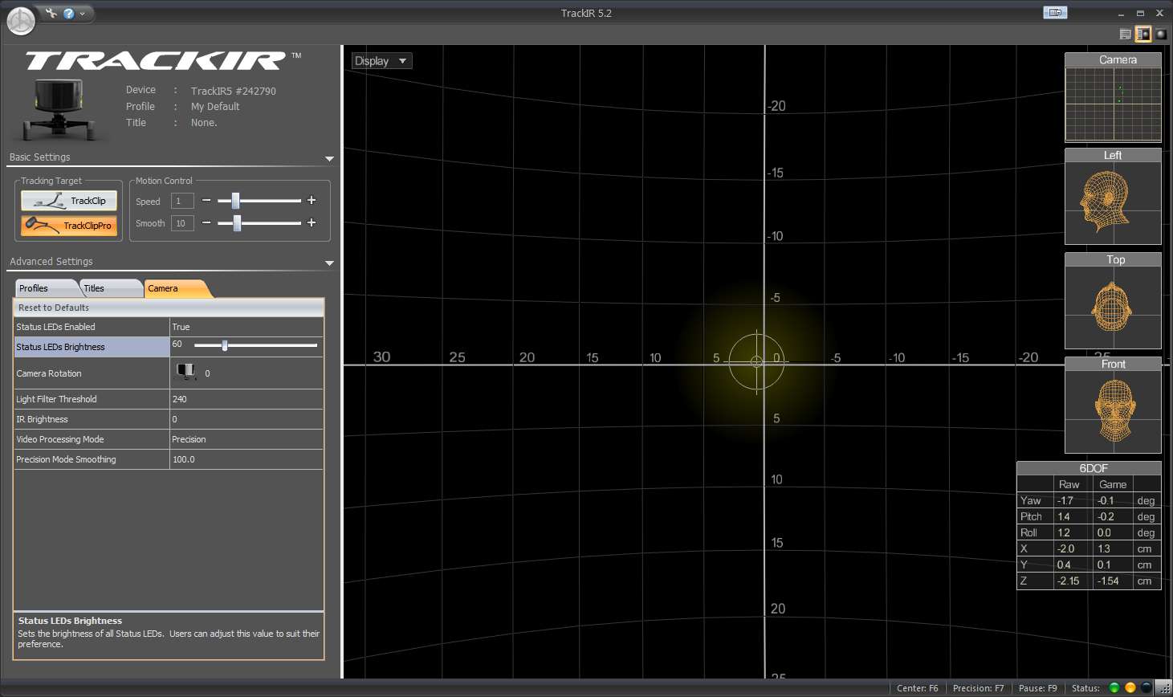Screen dimensions: 1173x697
Task: Click the Light Filter Threshold label
Action: click(x=56, y=399)
